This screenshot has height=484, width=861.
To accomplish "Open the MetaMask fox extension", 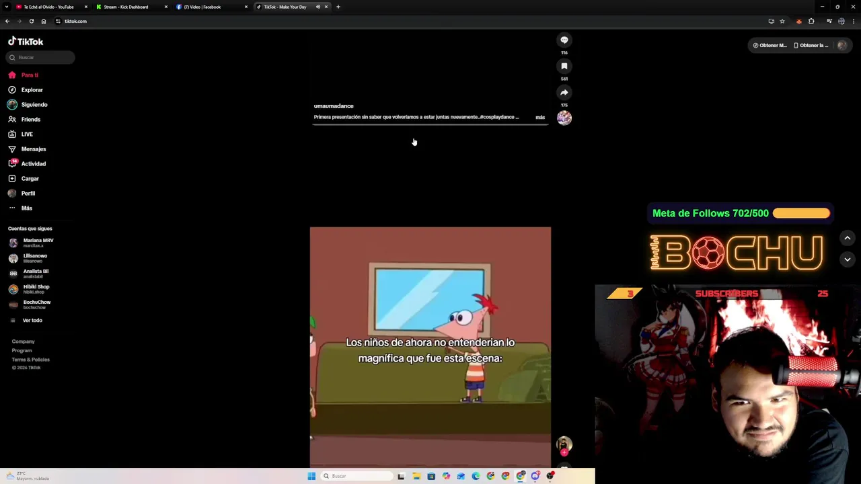I will [x=799, y=21].
